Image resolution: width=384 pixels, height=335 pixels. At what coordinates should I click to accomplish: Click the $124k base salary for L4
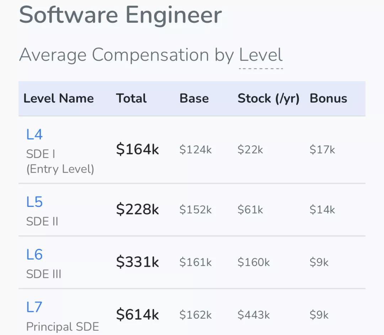click(x=195, y=150)
